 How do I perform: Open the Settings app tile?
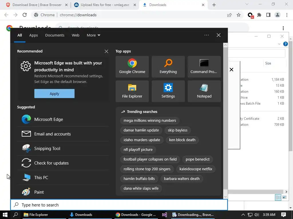click(168, 91)
